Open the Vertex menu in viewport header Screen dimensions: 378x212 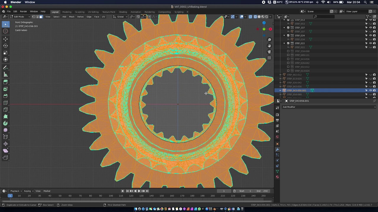80,16
